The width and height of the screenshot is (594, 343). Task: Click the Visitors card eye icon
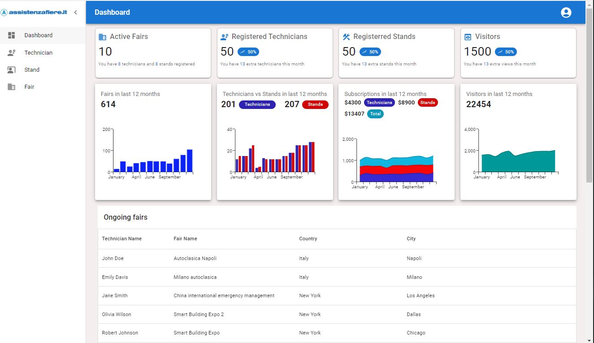[468, 37]
